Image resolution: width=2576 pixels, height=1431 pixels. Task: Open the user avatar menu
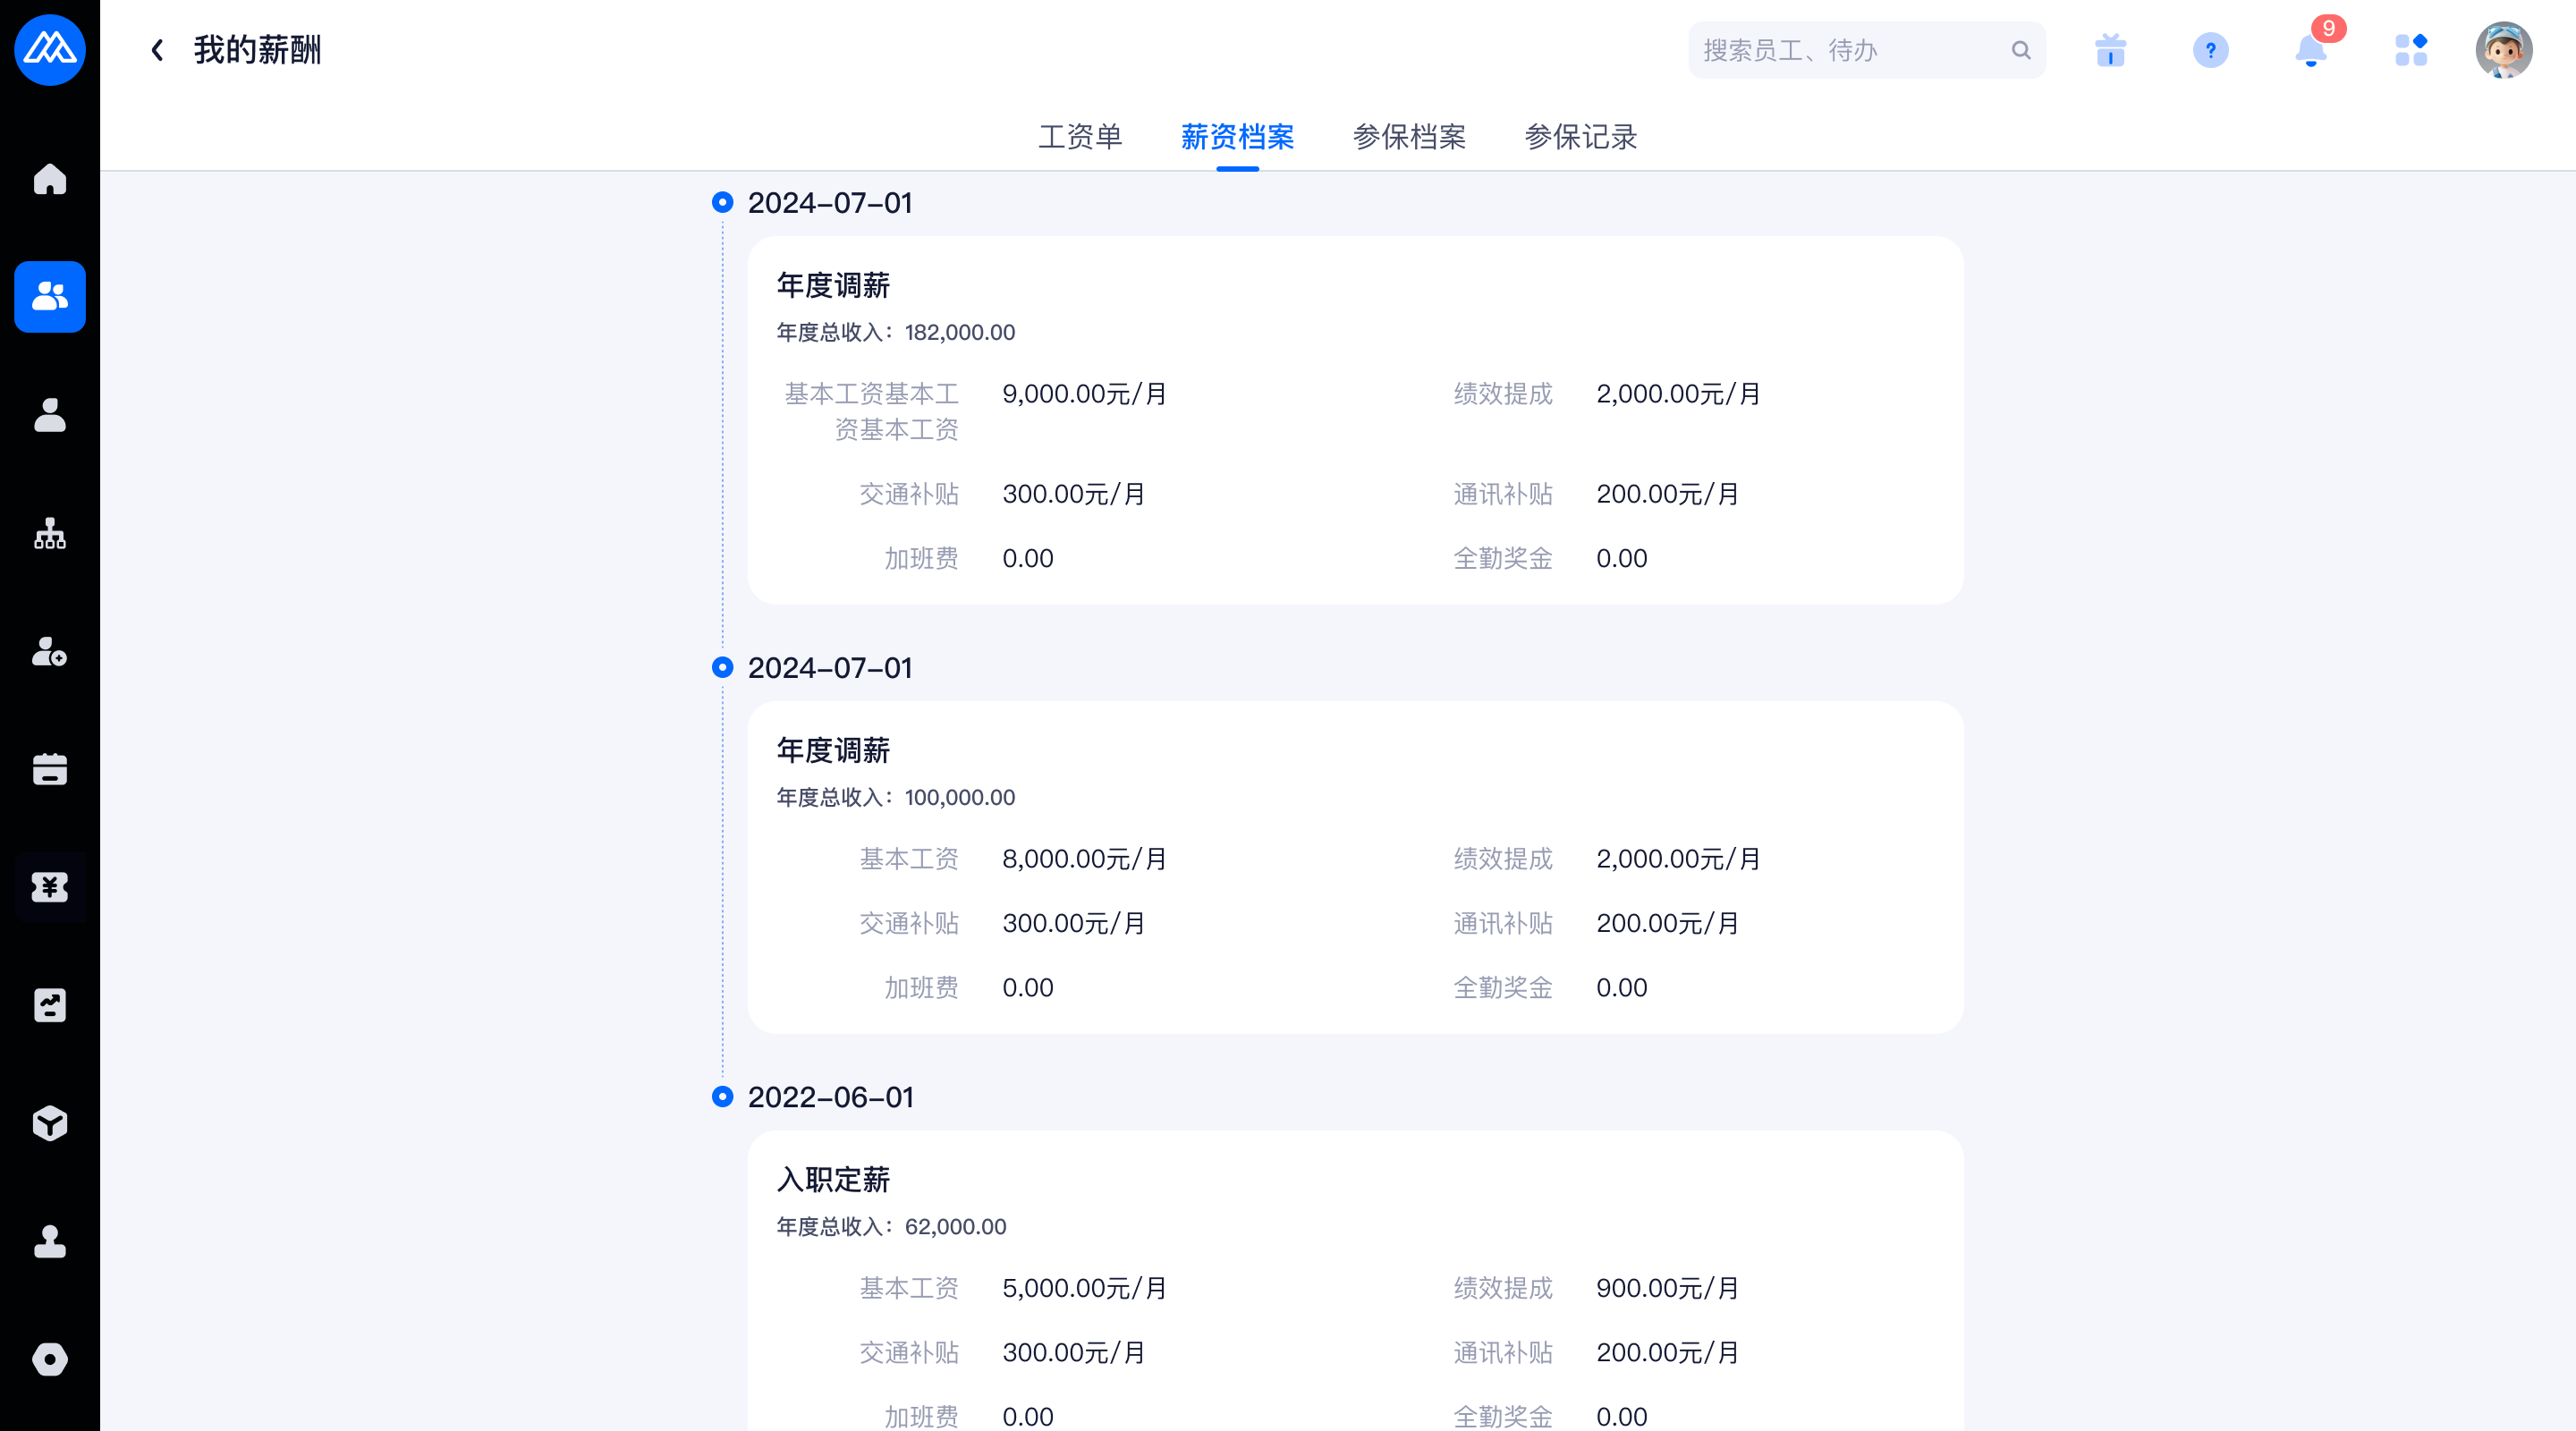click(2503, 50)
